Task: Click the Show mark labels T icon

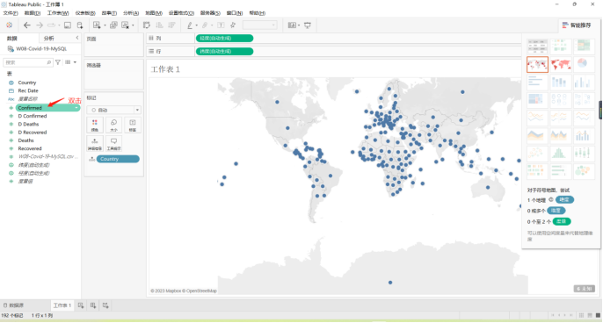Action: [221, 25]
